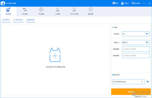Viewport: 152px width, 98px height.
Task: Open the HEIC conversion tab
Action: (25, 11)
